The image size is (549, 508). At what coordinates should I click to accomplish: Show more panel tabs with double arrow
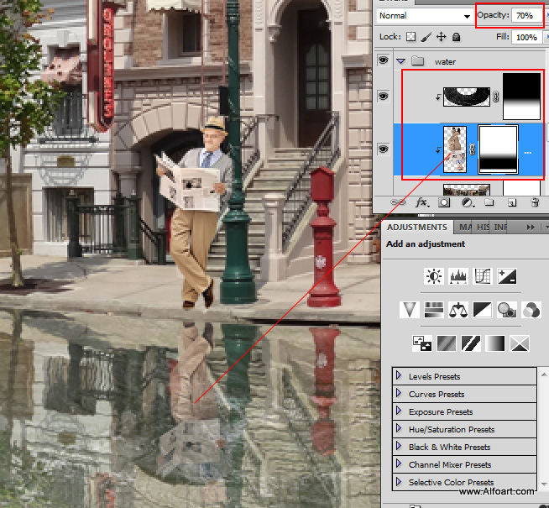(531, 228)
